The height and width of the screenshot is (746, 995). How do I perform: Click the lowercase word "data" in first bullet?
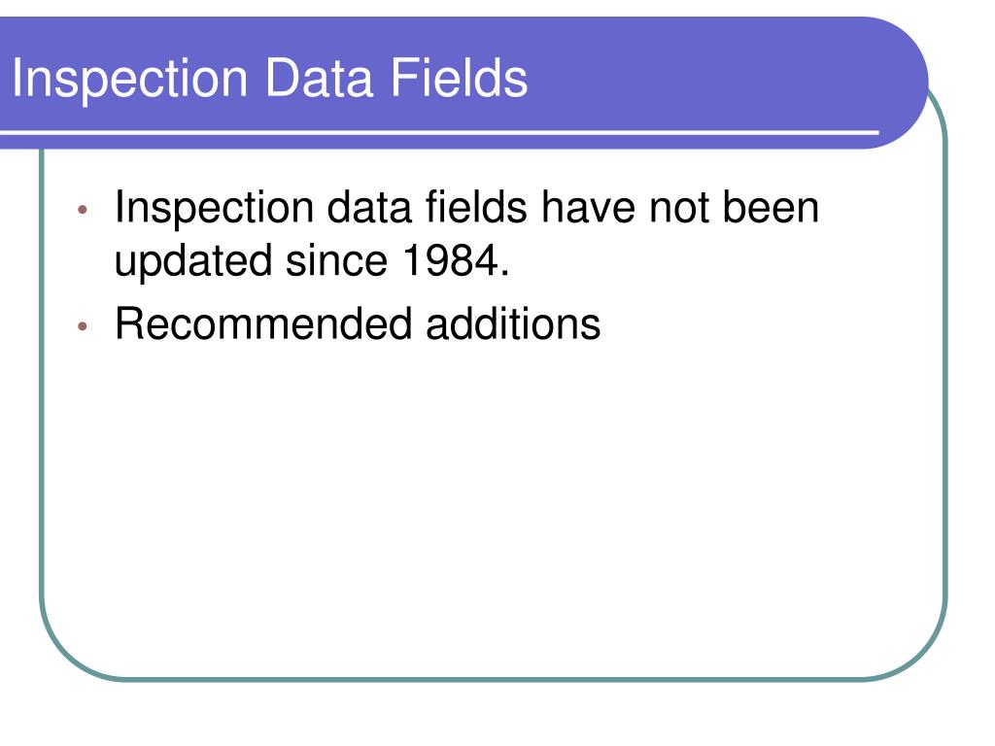point(368,208)
